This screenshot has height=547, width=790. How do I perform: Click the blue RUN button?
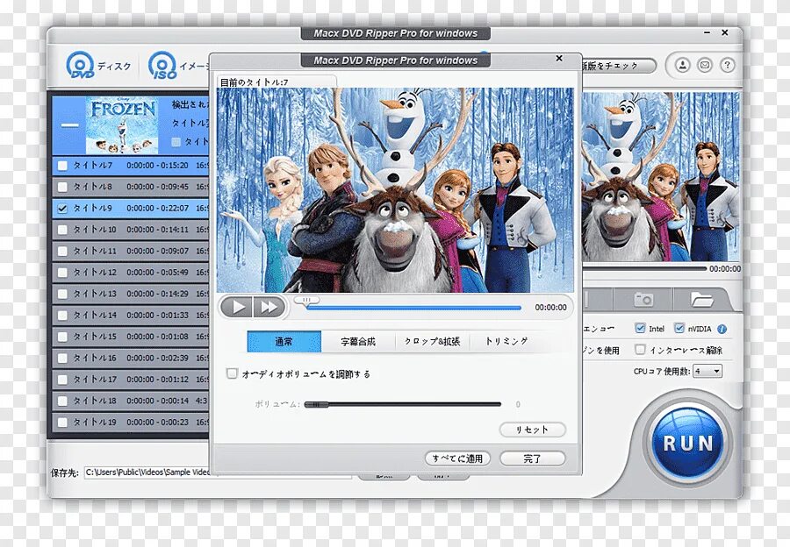(x=688, y=444)
